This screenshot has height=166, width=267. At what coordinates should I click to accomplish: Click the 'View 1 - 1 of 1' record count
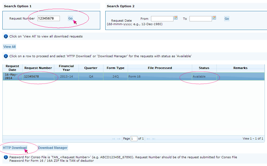point(253,138)
